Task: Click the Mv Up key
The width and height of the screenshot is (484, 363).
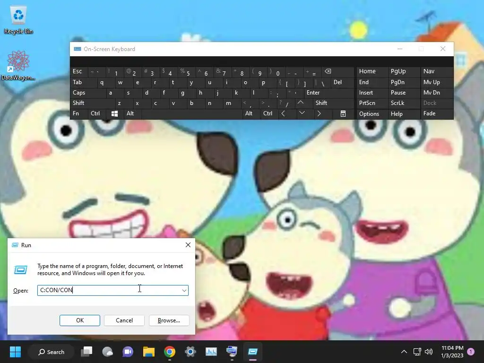Action: coord(436,82)
